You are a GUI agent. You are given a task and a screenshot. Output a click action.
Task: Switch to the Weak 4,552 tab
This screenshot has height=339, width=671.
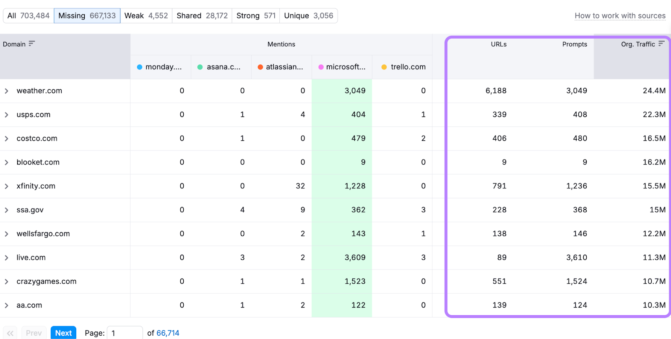(146, 16)
